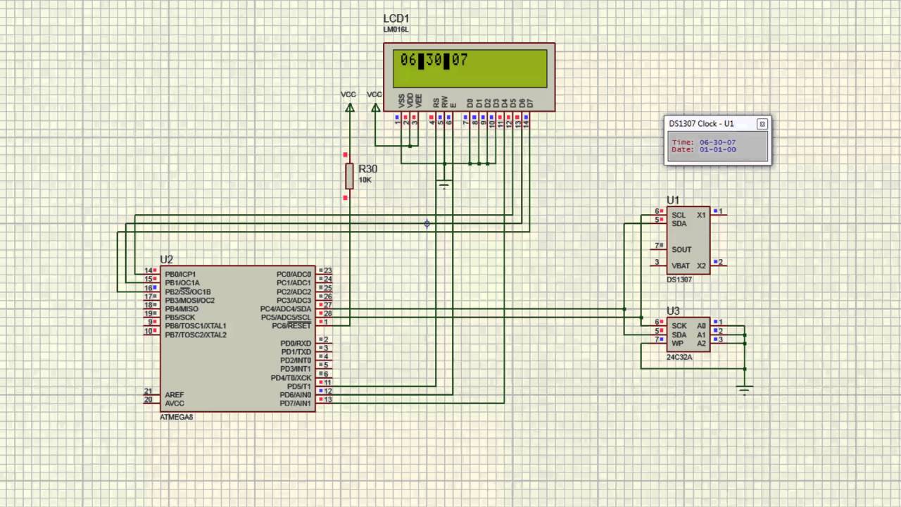The width and height of the screenshot is (901, 507).
Task: Select the ATMEGA8 microcontroller U2 body
Action: pyautogui.click(x=238, y=339)
